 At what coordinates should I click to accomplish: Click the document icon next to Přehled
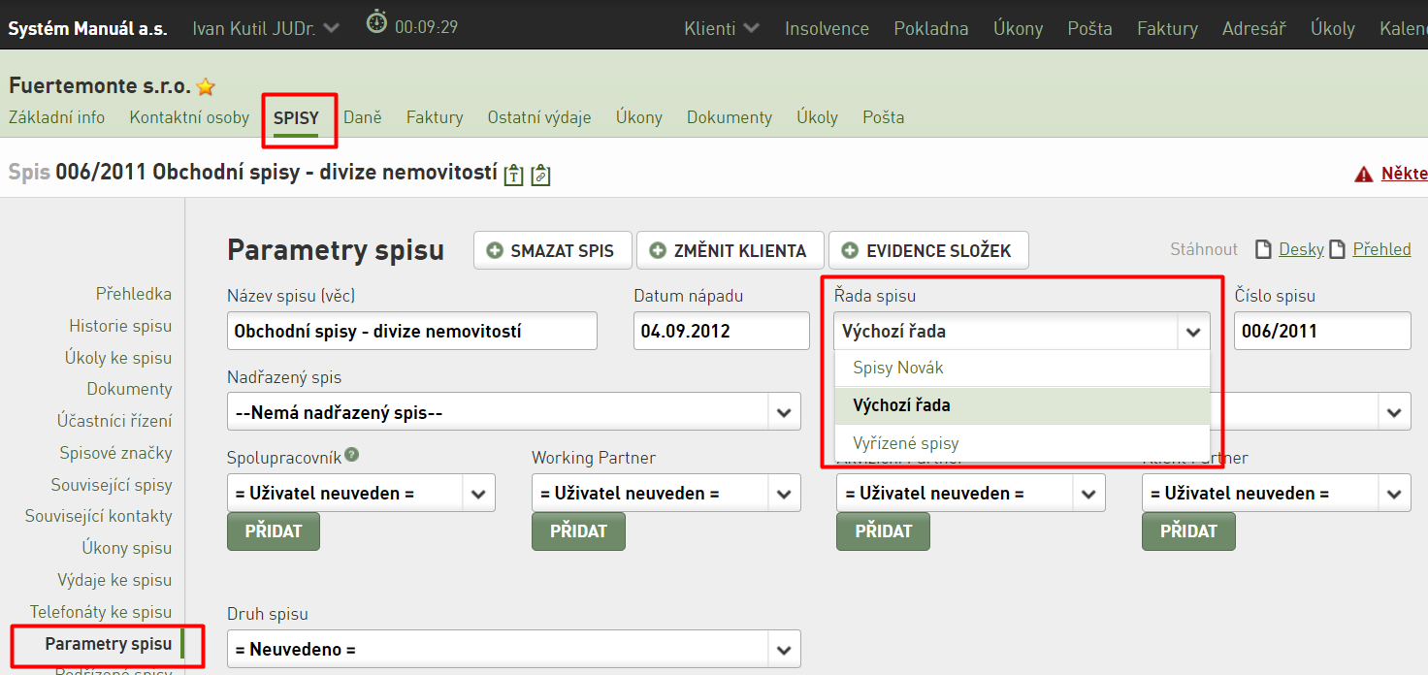[x=1337, y=249]
